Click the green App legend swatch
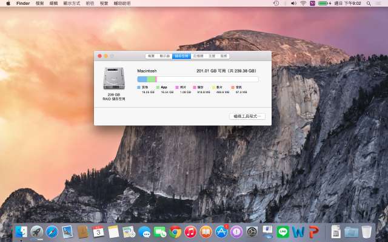 [x=158, y=87]
